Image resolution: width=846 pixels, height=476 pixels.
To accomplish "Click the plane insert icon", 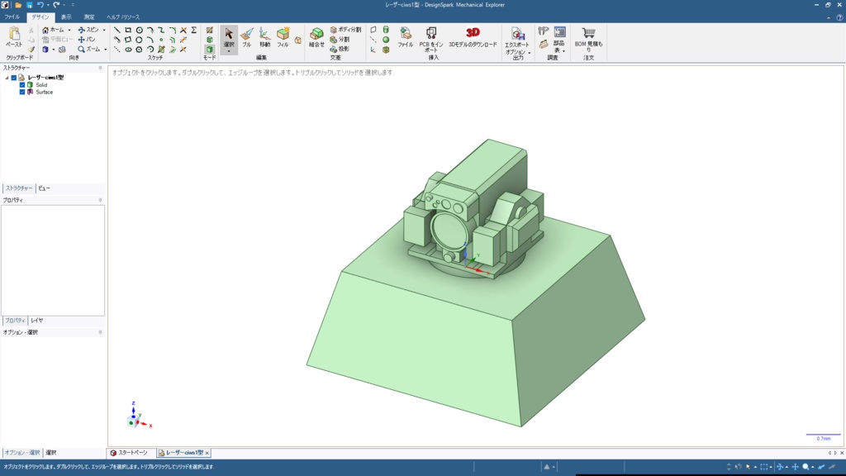I will pyautogui.click(x=373, y=30).
